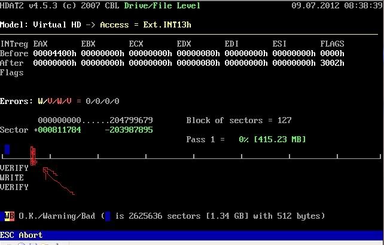Click the Sector label
384x245 pixels.
[14, 130]
